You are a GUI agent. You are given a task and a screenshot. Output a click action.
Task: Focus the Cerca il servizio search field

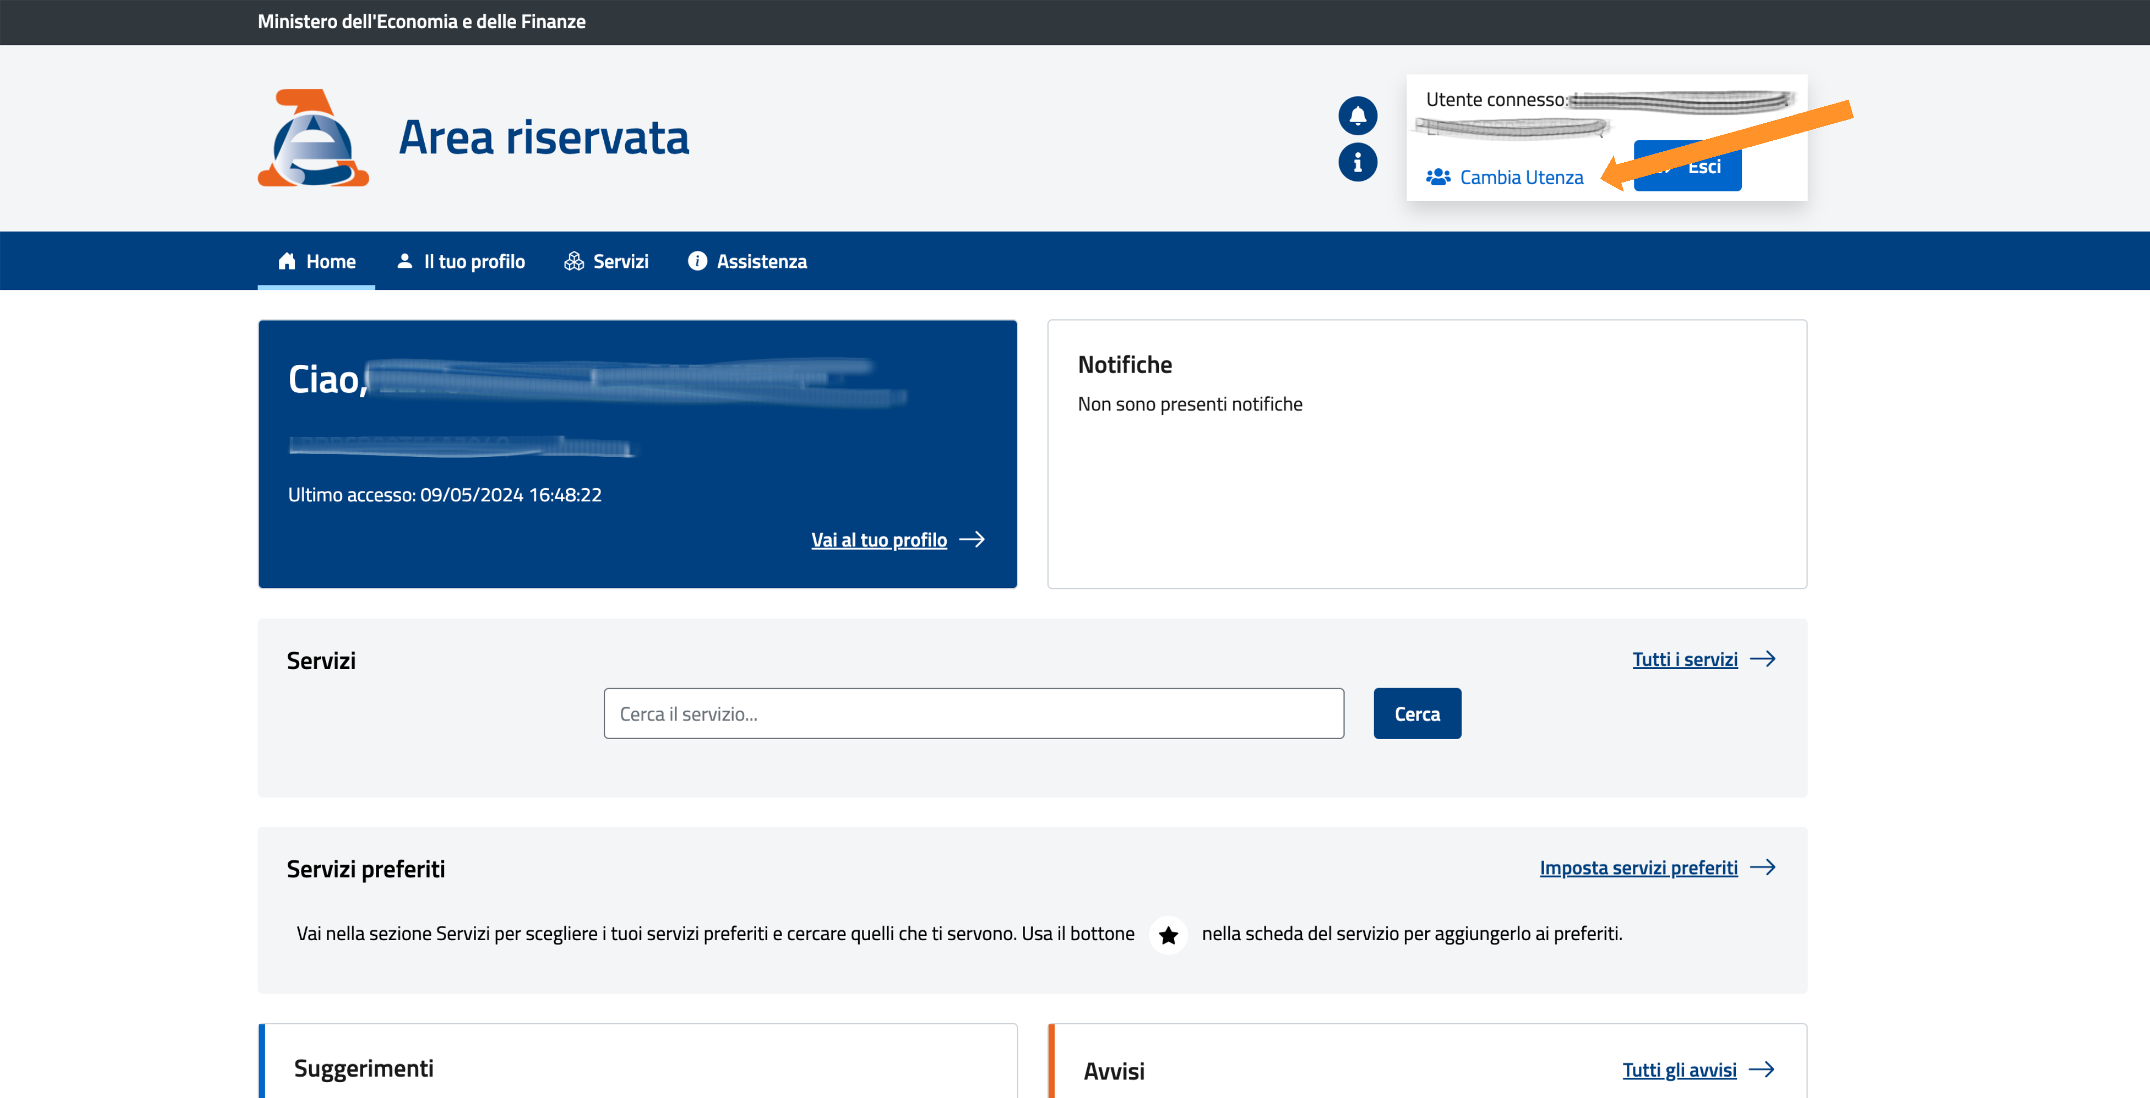tap(973, 713)
